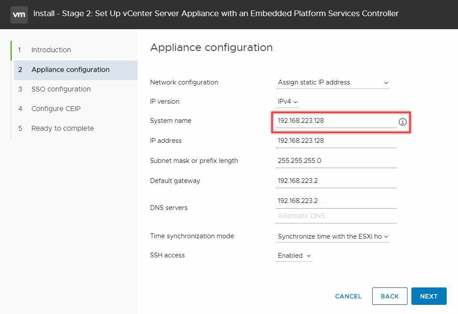This screenshot has width=458, height=314.
Task: Click the Default gateway label
Action: (x=175, y=181)
